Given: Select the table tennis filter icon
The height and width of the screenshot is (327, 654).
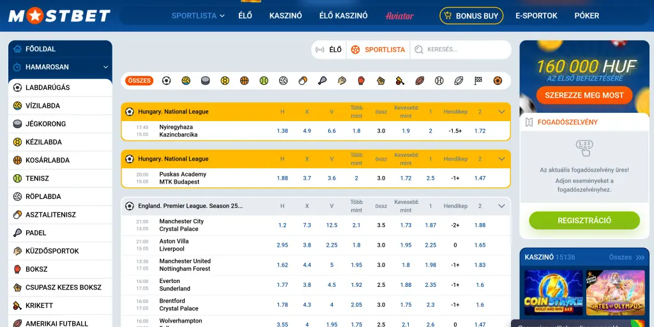Looking at the screenshot, I should coord(303,81).
